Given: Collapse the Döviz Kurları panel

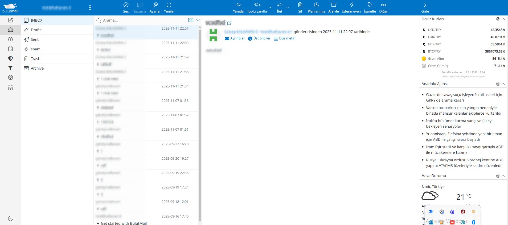Looking at the screenshot, I should click(x=503, y=19).
